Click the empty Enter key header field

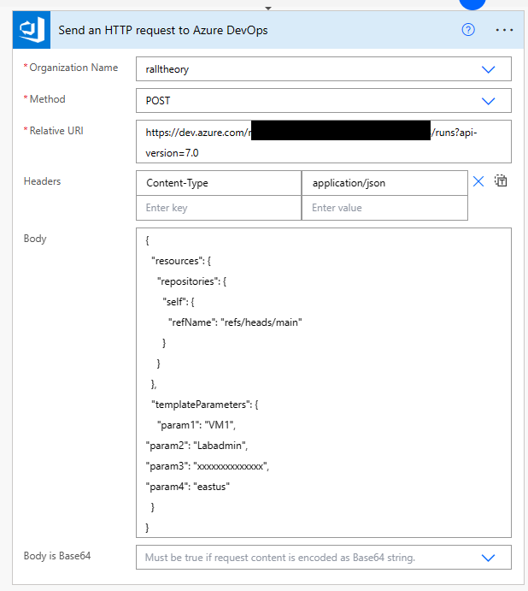[x=219, y=208]
